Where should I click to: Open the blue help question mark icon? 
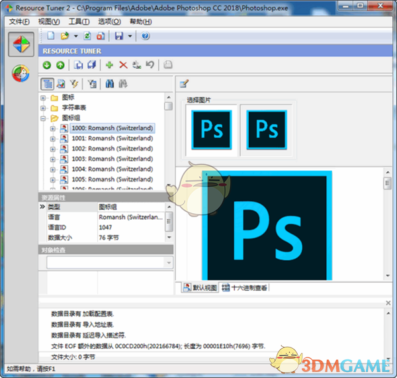(146, 36)
